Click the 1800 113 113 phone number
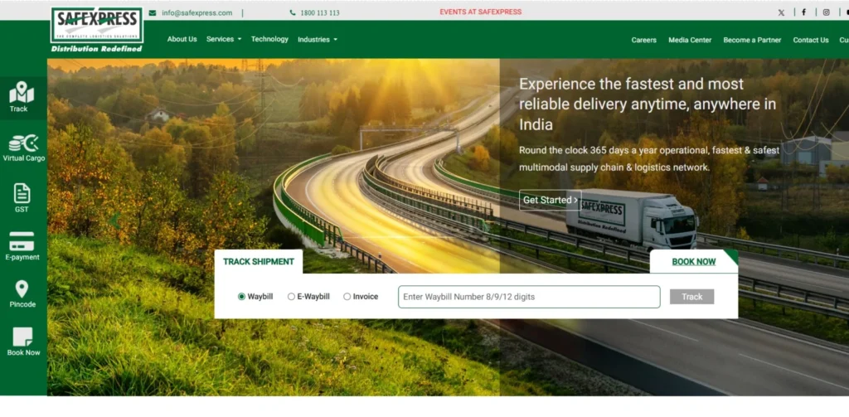This screenshot has width=849, height=417. pos(320,13)
